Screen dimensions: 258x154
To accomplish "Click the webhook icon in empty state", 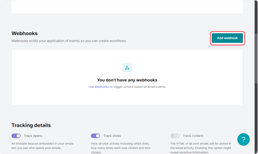I will [x=127, y=68].
